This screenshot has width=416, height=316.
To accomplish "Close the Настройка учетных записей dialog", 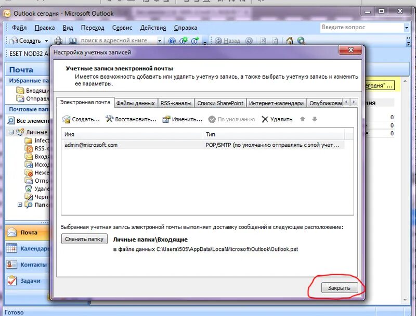I will tap(350, 50).
